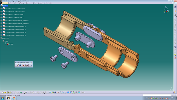
Task: Activate the Rotate view tool
Action: tap(58, 93)
